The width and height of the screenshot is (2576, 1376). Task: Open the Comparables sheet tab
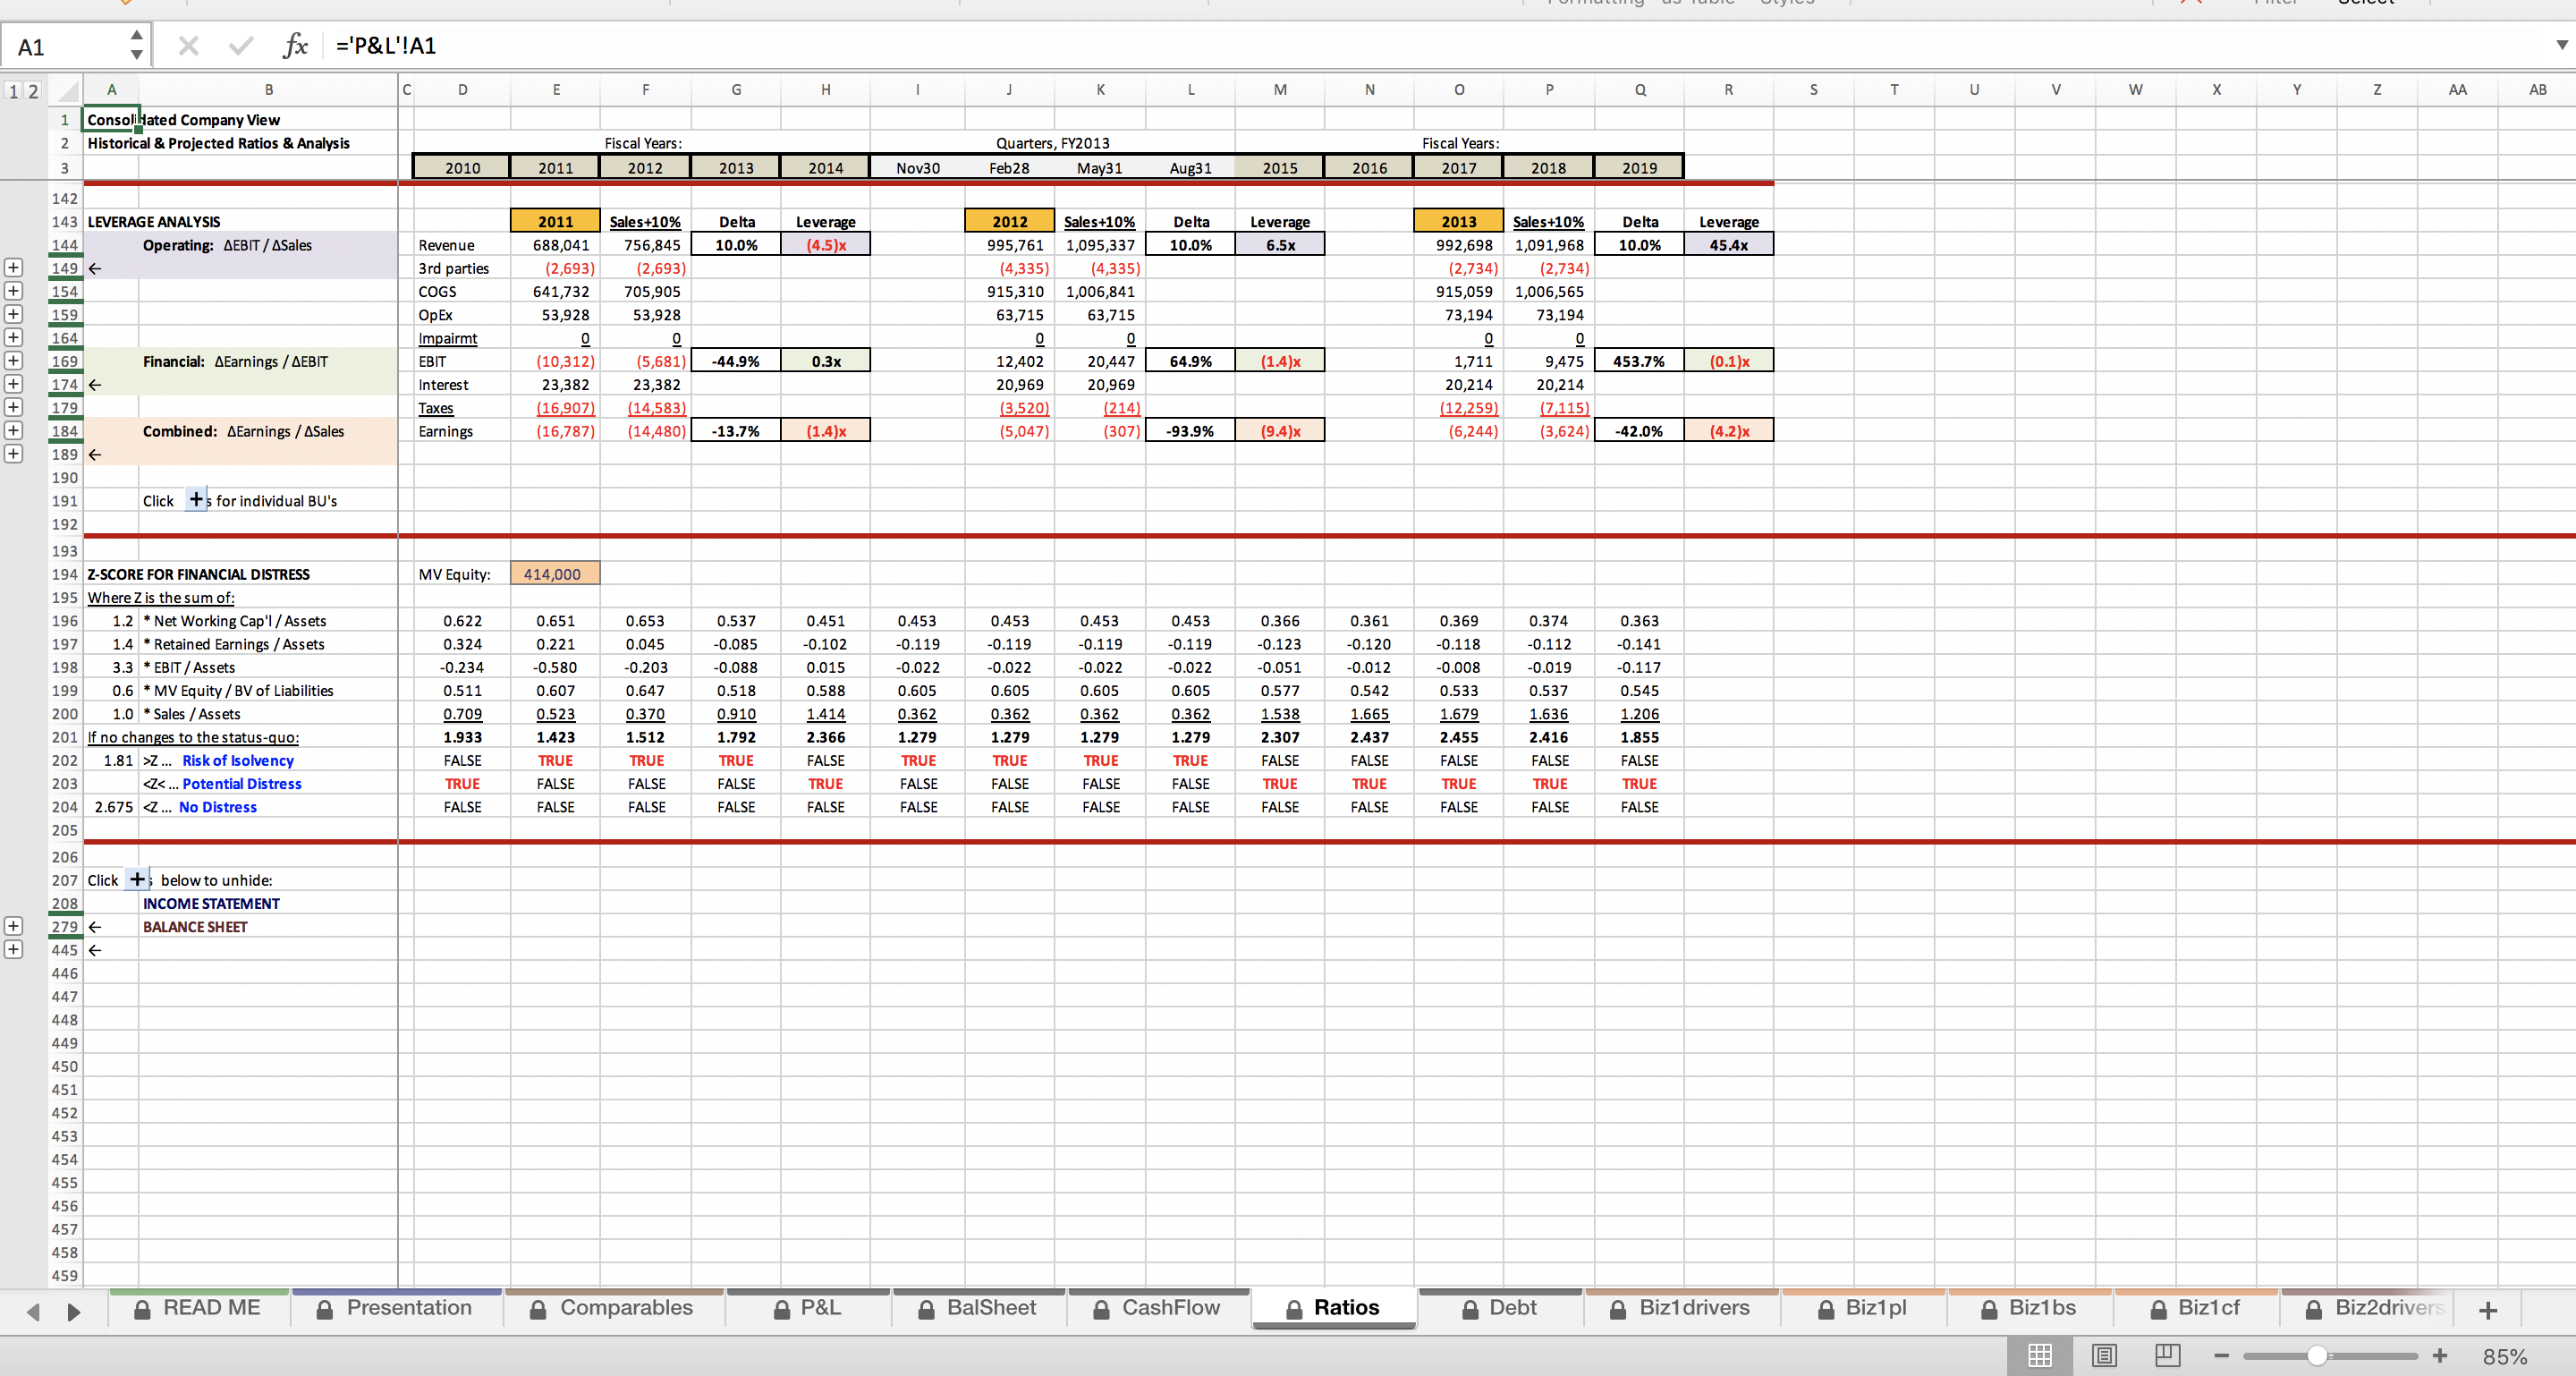612,1308
